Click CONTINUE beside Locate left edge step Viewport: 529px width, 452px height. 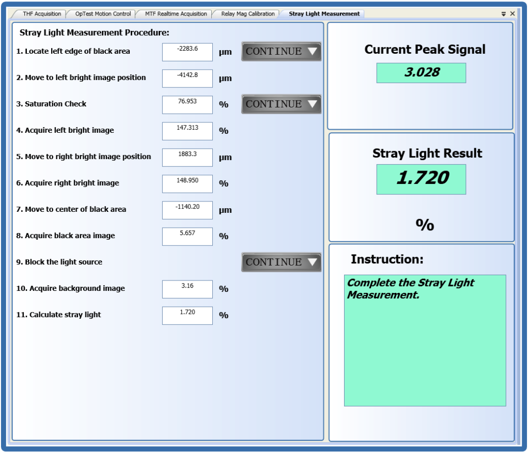click(281, 51)
